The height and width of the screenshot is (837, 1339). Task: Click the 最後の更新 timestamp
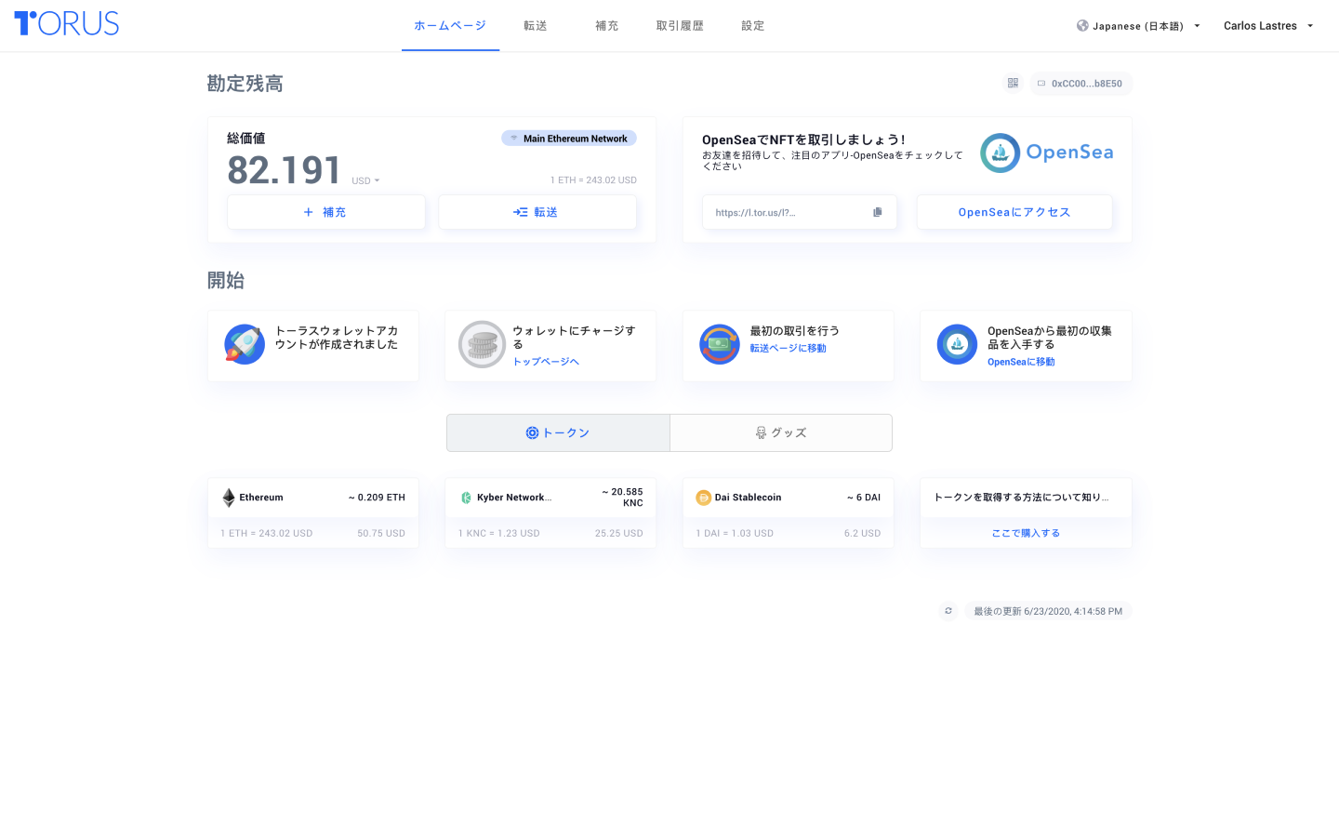[x=1048, y=611]
